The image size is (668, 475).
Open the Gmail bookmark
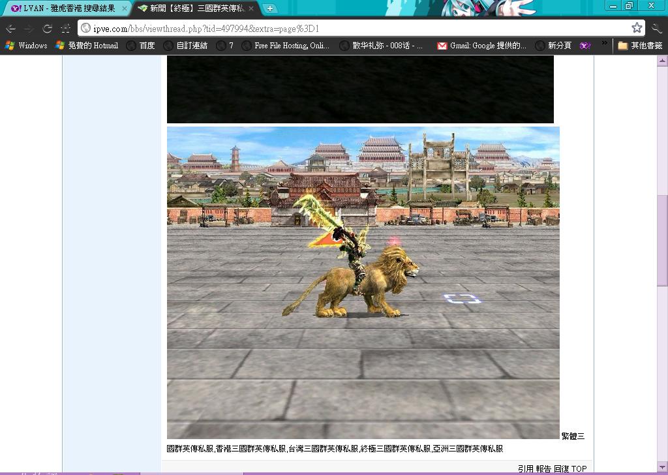482,45
